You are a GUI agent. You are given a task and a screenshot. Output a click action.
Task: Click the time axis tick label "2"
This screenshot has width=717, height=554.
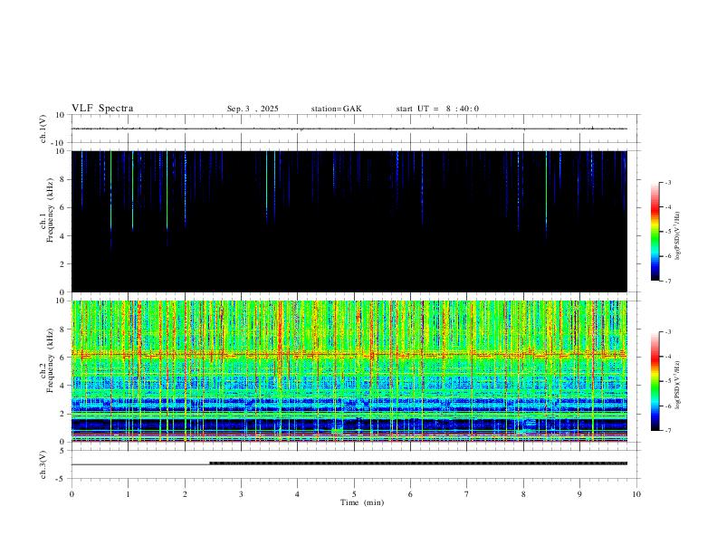[x=185, y=494]
